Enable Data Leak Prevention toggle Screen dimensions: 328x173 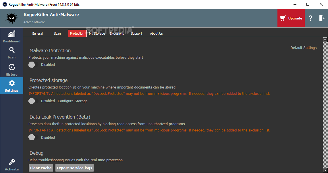34,137
